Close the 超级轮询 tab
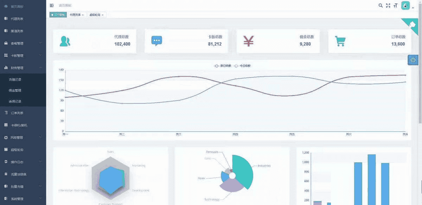Image resolution: width=422 pixels, height=205 pixels. (102, 15)
